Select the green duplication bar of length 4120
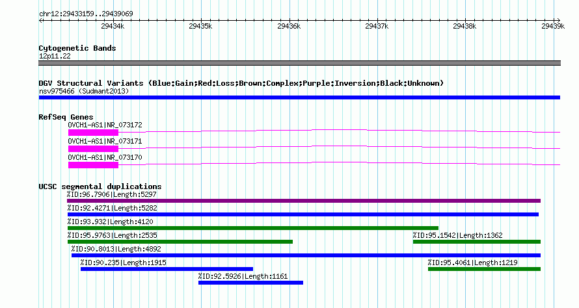 (253, 228)
